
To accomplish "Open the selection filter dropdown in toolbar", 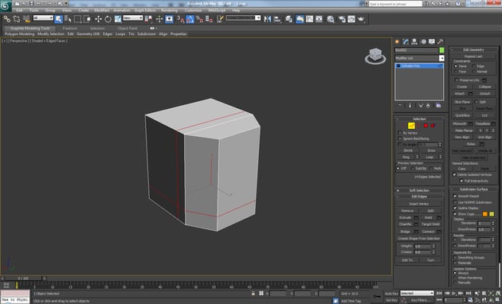I will click(x=43, y=18).
